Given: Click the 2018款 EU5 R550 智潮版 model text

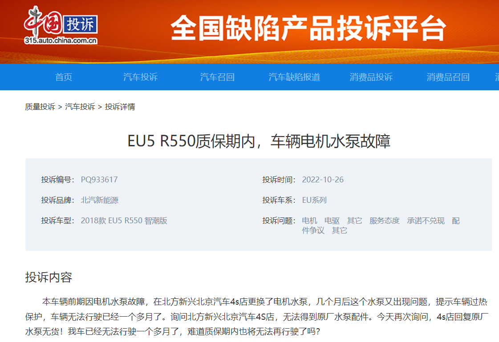Looking at the screenshot, I should coord(124,221).
